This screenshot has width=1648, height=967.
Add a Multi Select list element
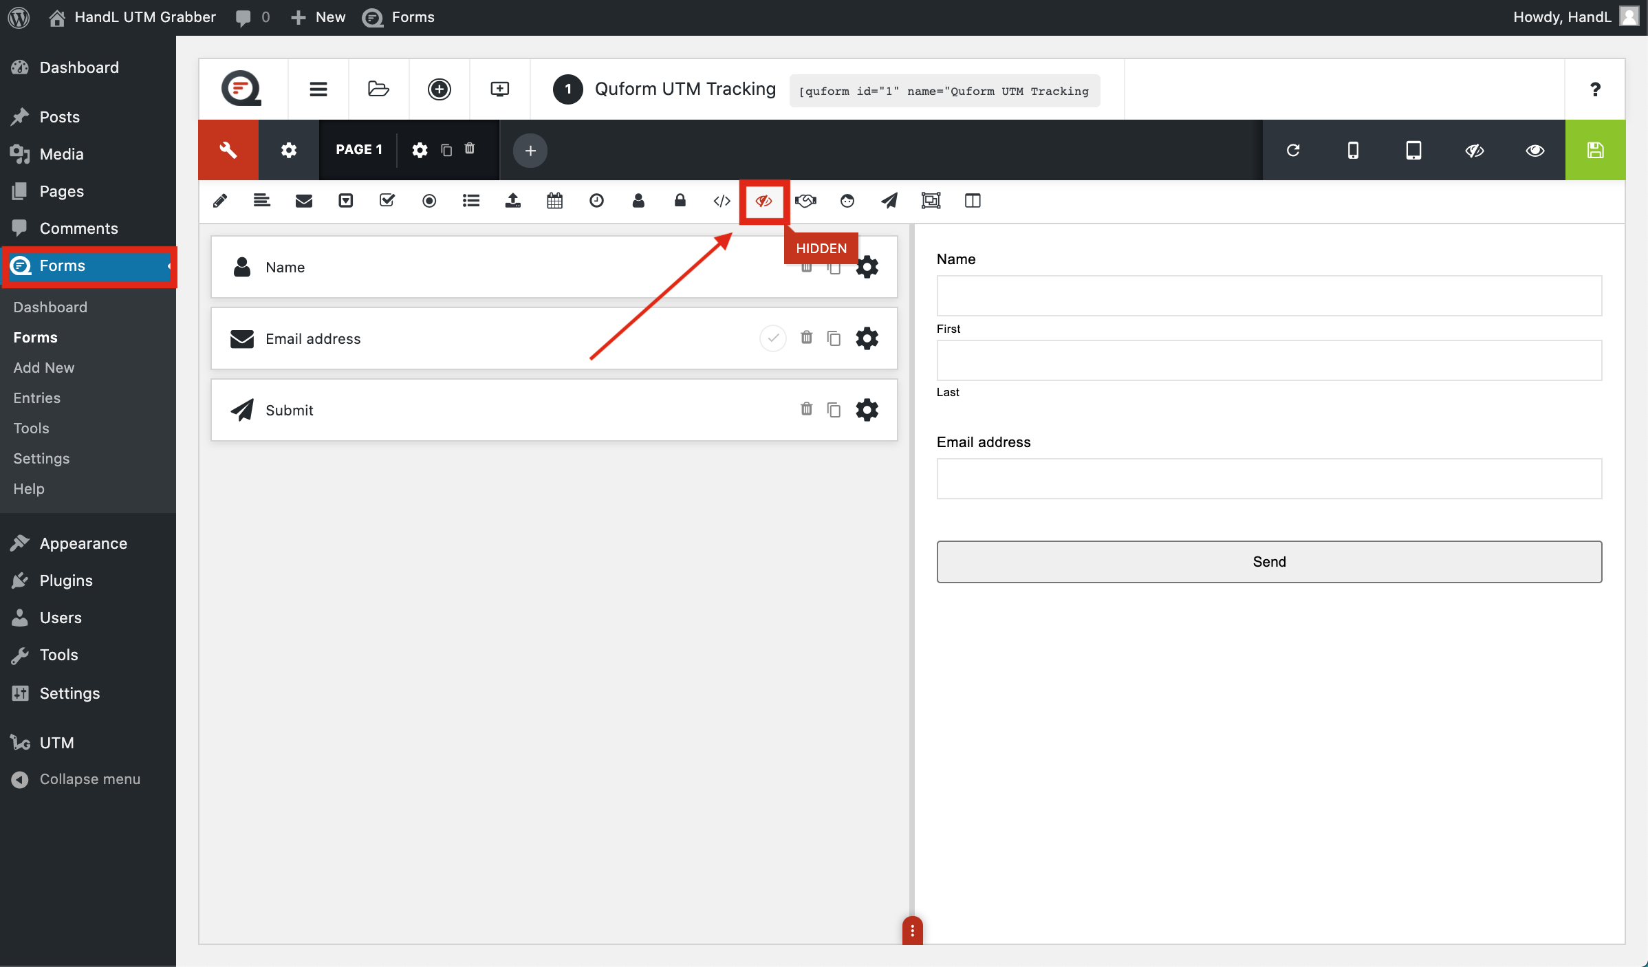pos(471,201)
